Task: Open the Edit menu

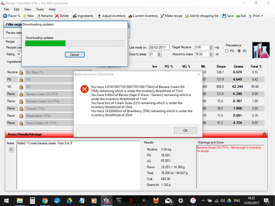Action: click(x=16, y=9)
